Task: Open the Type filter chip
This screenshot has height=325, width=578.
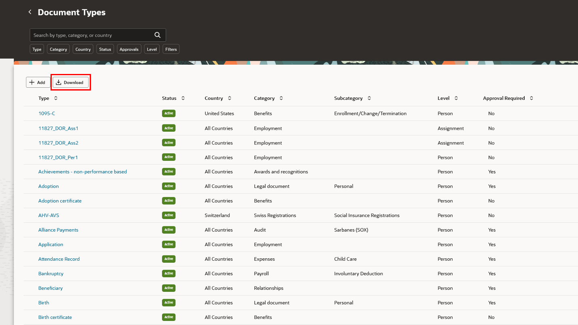Action: click(x=37, y=49)
